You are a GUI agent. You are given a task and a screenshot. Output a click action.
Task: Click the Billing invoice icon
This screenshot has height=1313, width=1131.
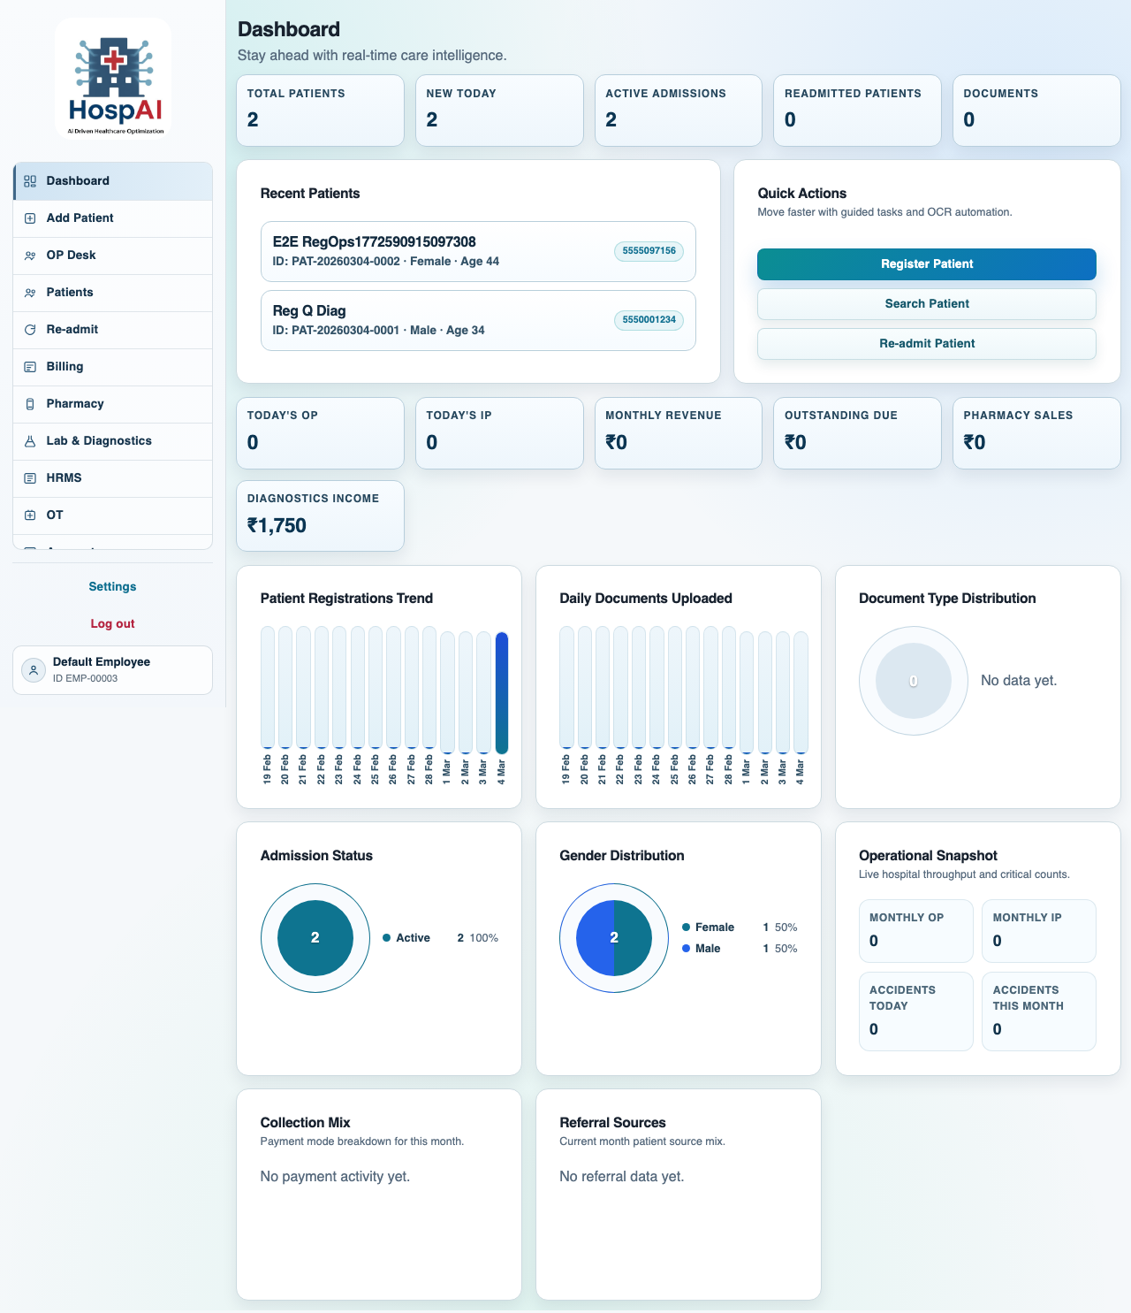click(x=30, y=366)
